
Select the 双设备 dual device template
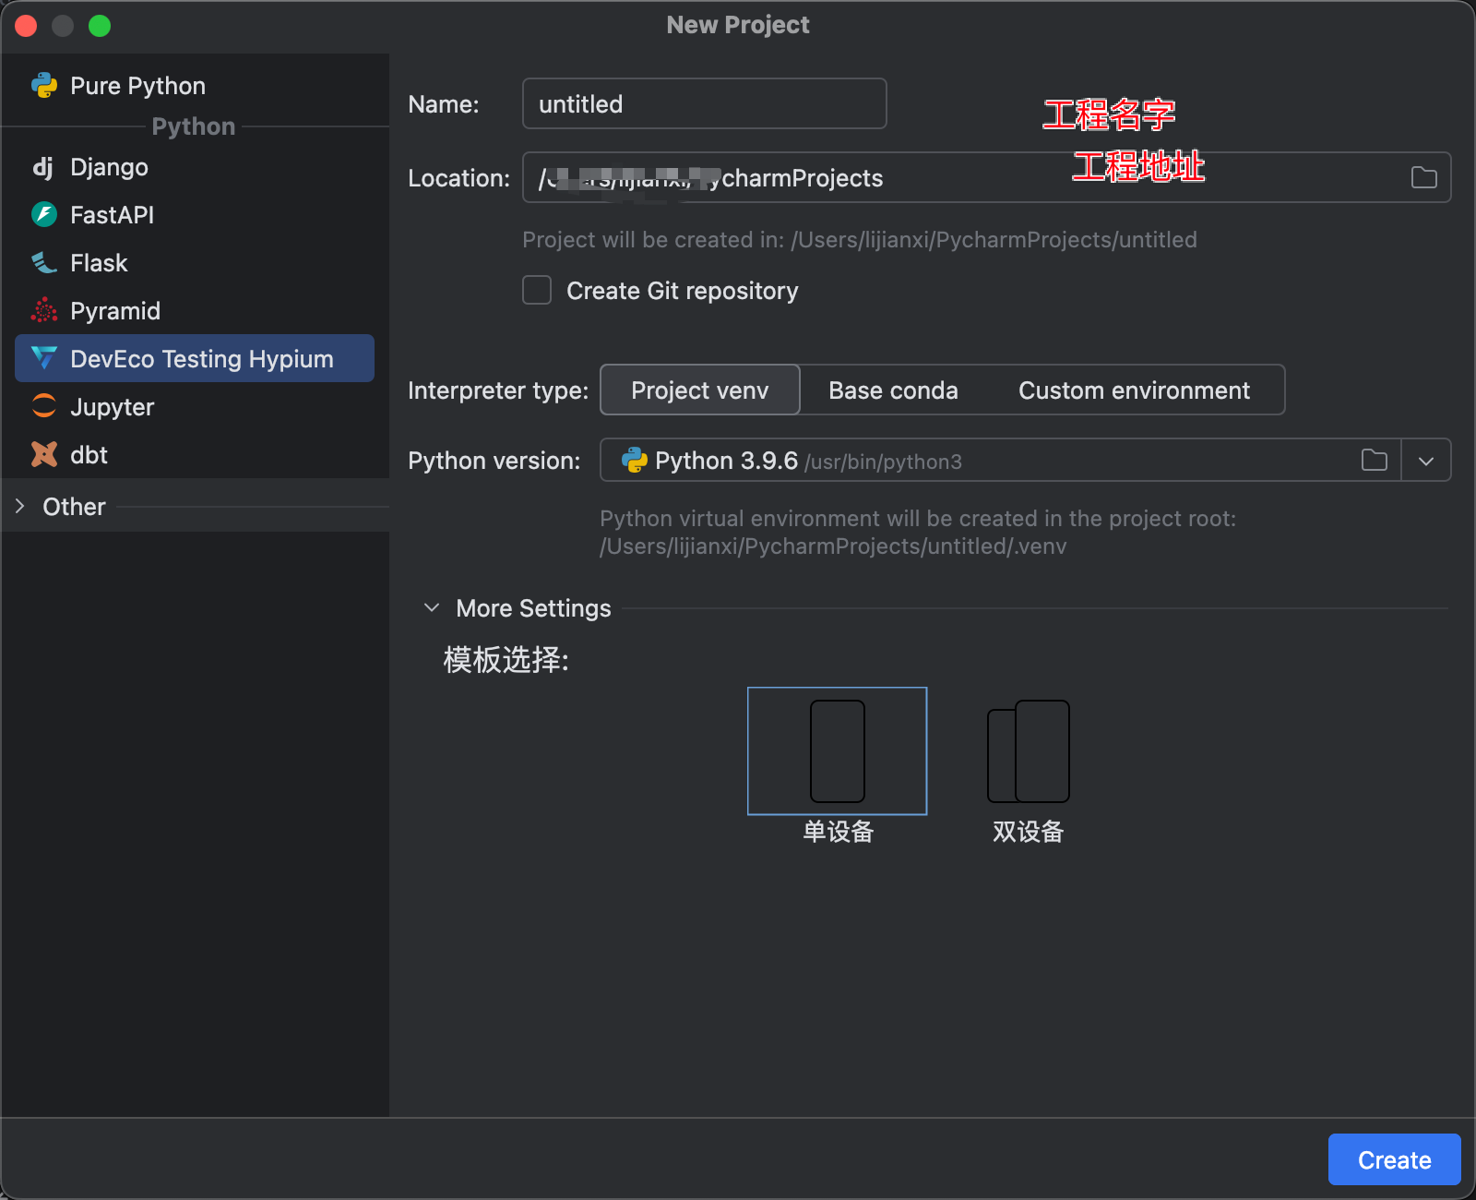click(1028, 751)
